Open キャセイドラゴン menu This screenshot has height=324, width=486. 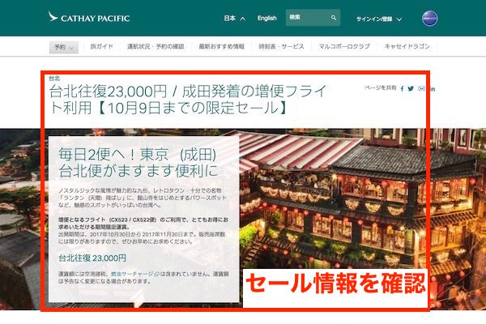407,46
